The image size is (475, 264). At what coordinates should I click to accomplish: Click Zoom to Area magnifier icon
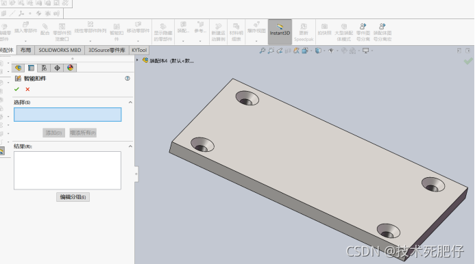271,51
